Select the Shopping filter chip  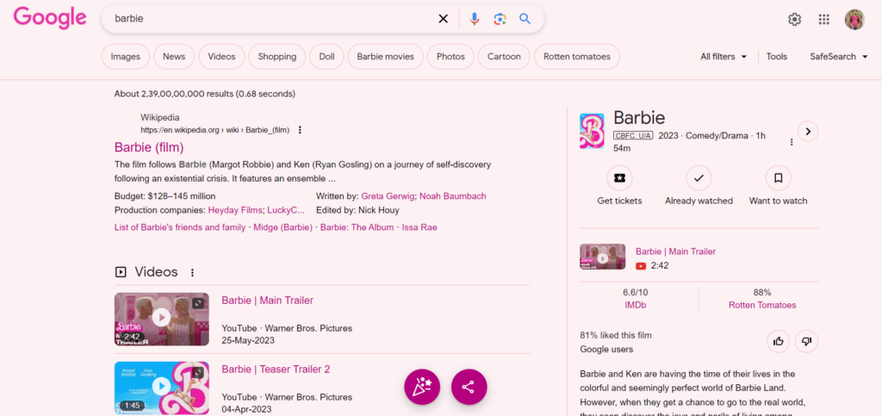(277, 57)
